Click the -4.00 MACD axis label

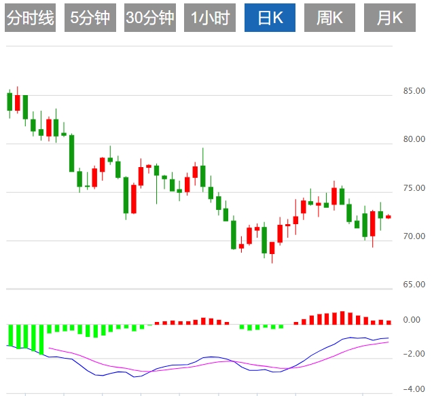click(414, 389)
